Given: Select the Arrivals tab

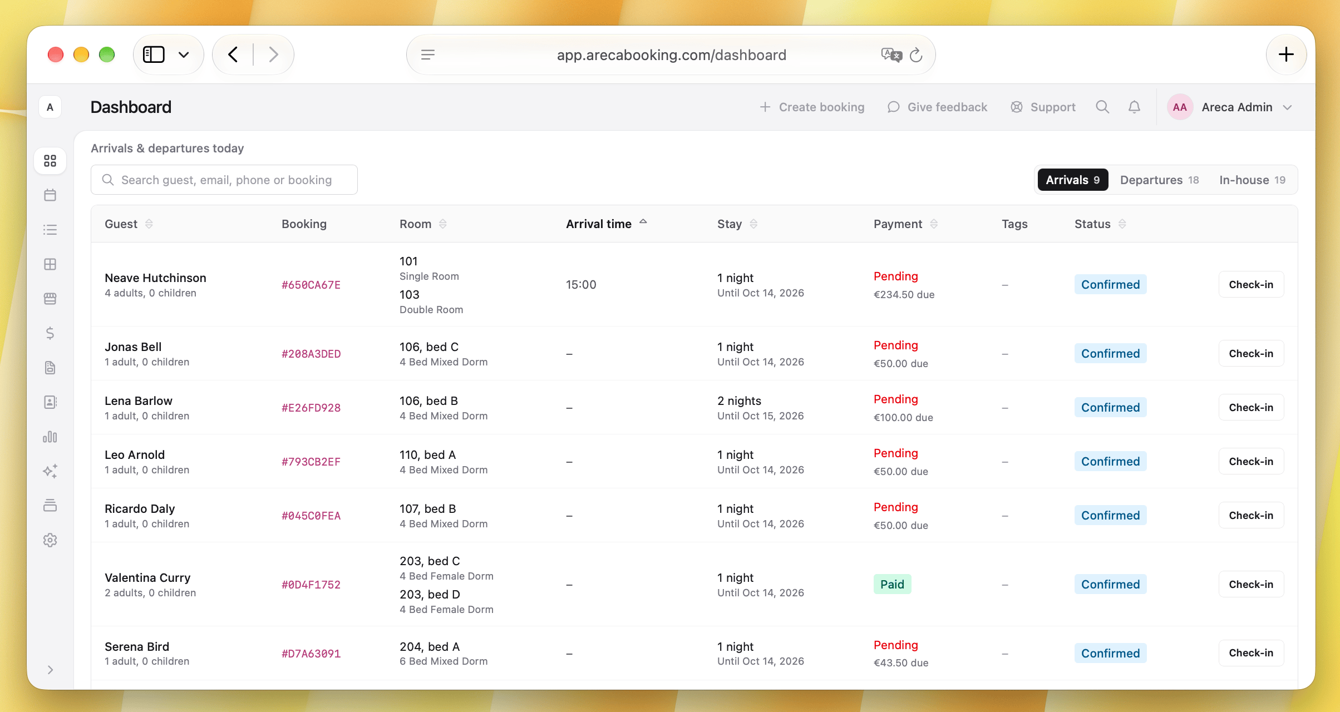Looking at the screenshot, I should point(1073,180).
